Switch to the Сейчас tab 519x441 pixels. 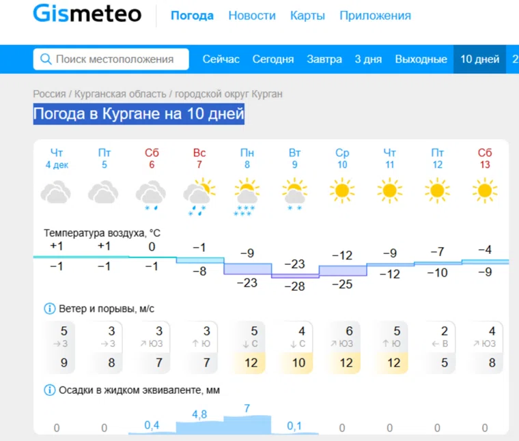click(221, 59)
